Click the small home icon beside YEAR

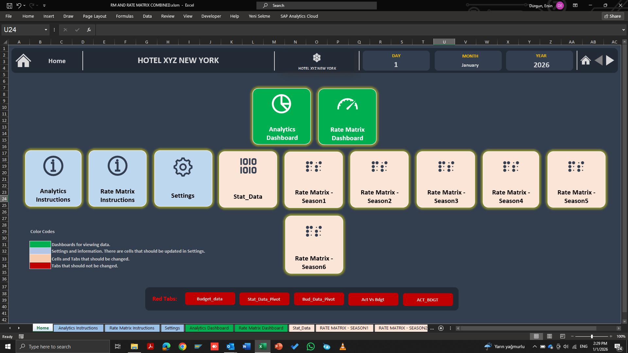tap(585, 60)
